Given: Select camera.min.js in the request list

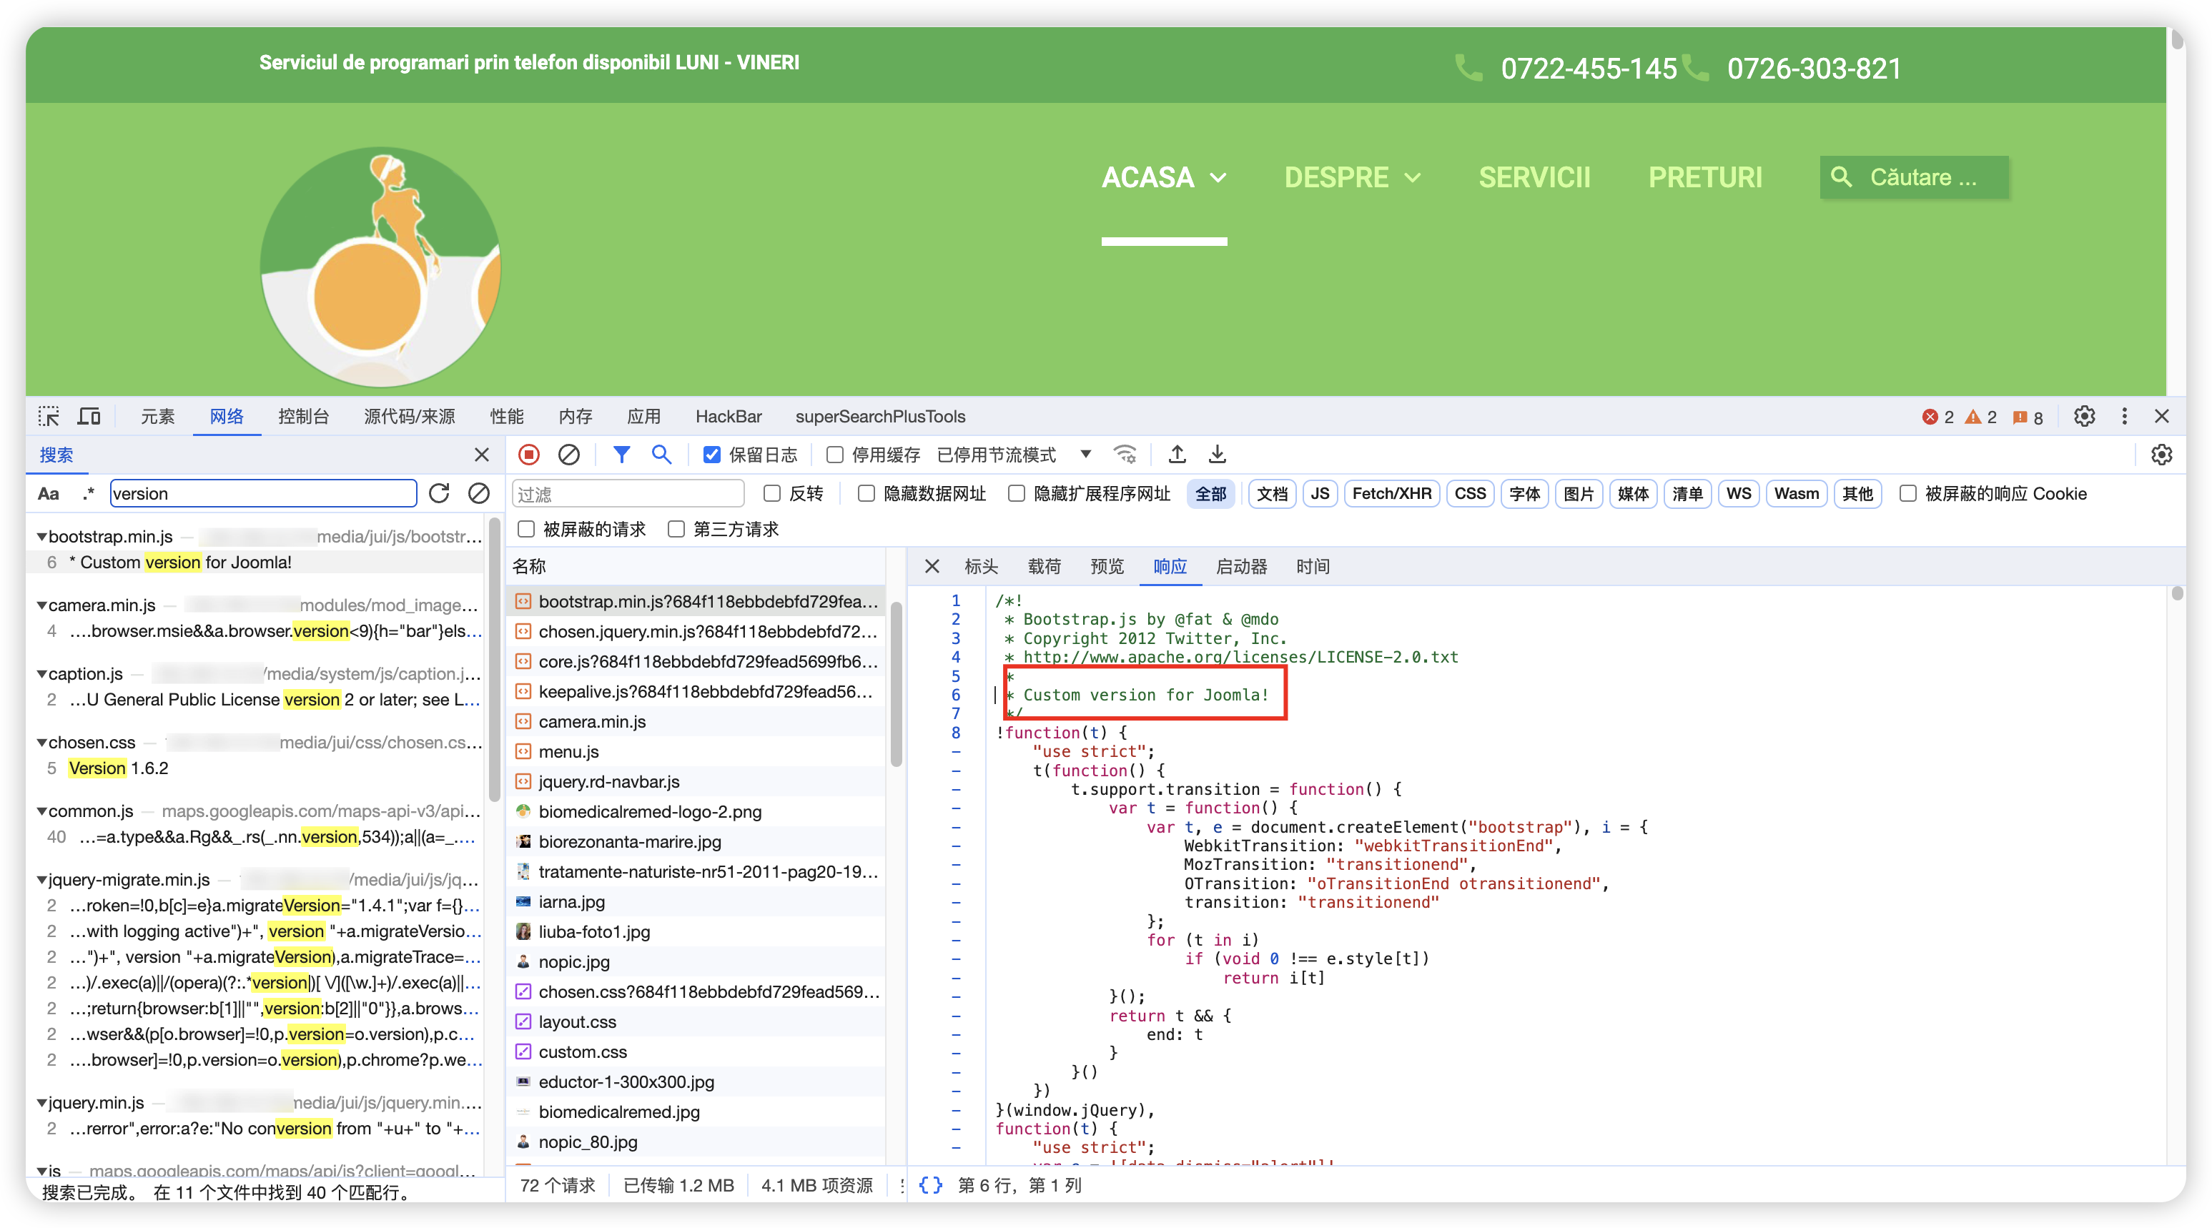Looking at the screenshot, I should [x=696, y=722].
